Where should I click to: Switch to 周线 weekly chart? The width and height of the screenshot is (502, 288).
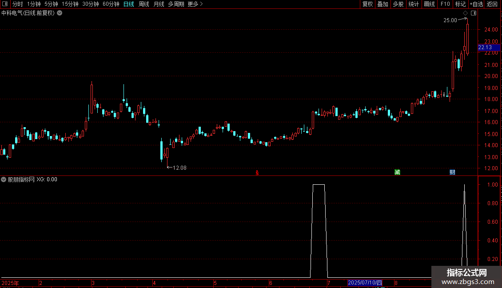pyautogui.click(x=144, y=4)
